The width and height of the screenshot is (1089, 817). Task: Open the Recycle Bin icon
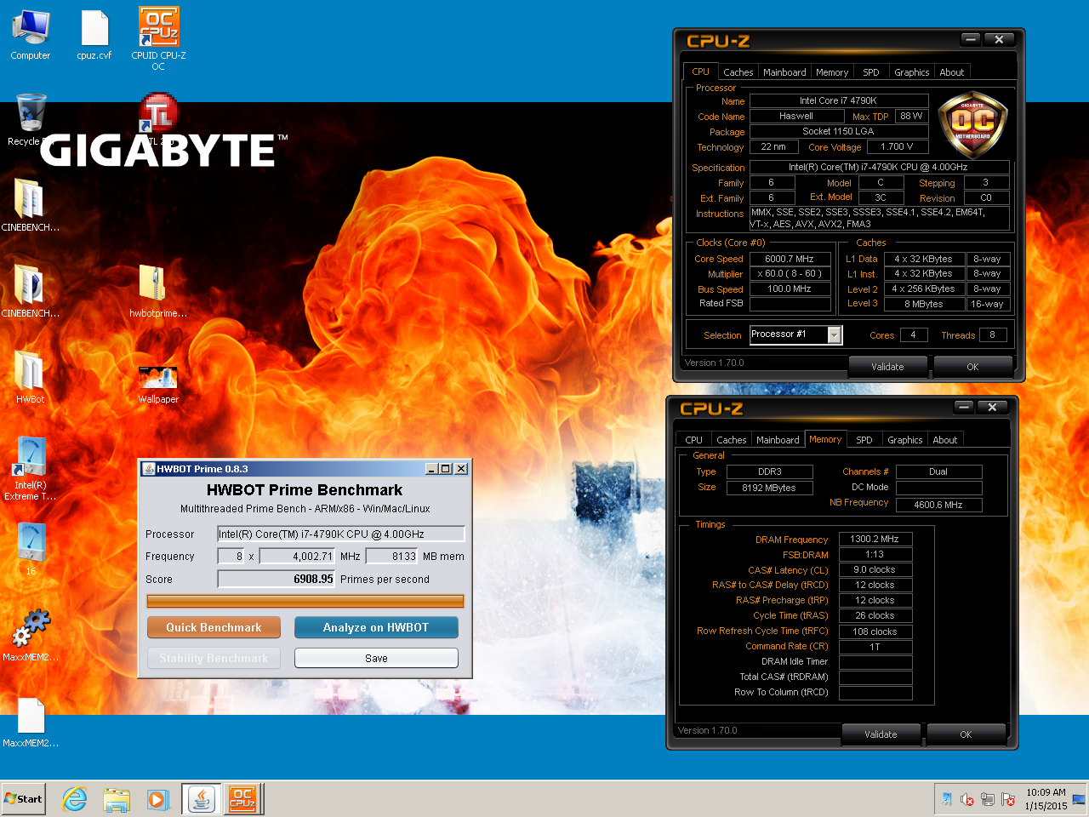(x=31, y=119)
